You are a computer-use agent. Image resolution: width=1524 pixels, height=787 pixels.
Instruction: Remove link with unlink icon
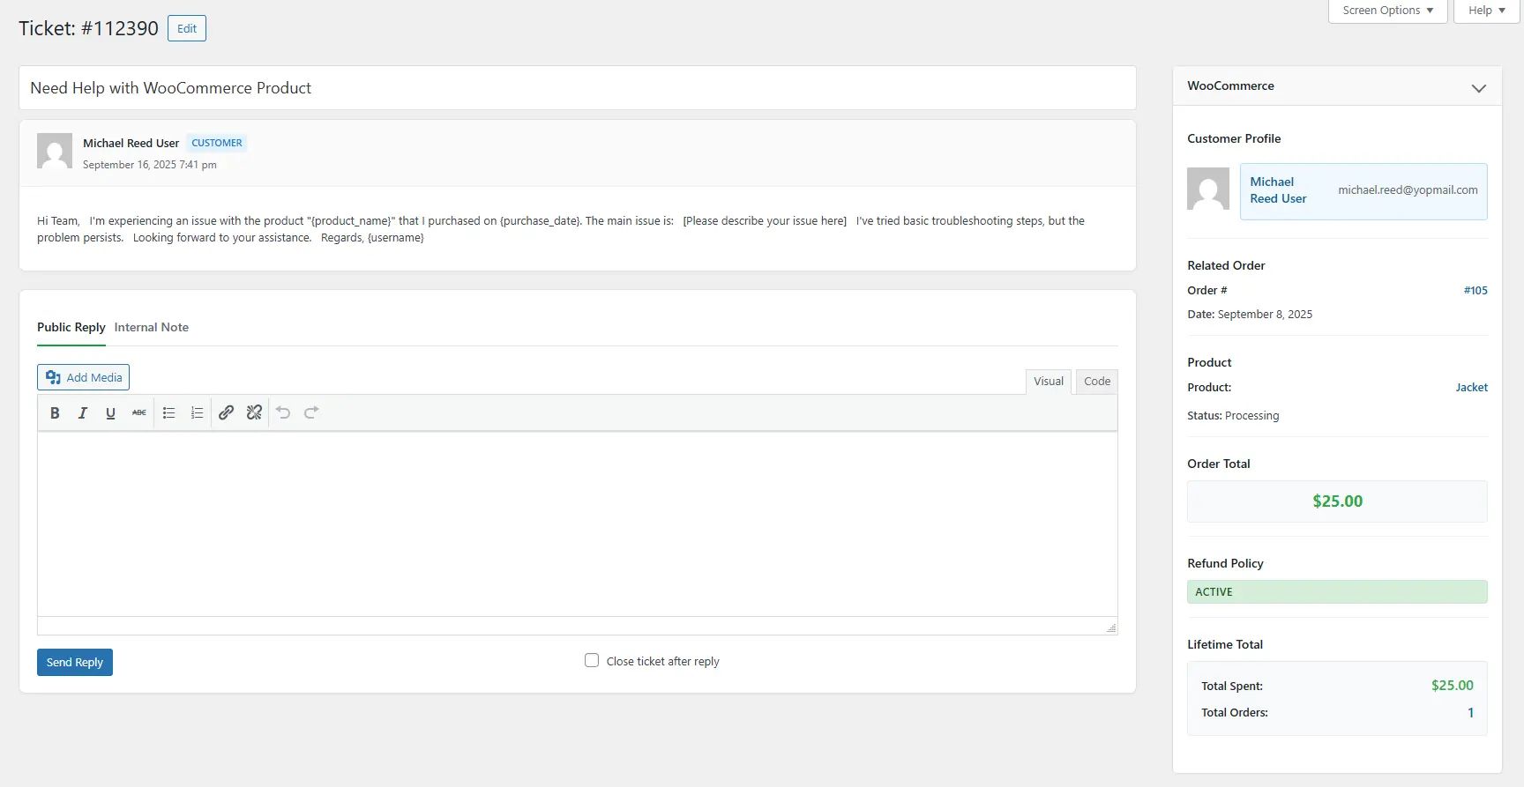(254, 412)
